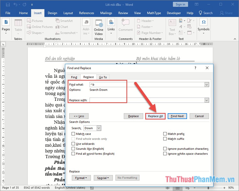Insert a Header
This screenshot has height=191, width=239.
(x=146, y=21)
